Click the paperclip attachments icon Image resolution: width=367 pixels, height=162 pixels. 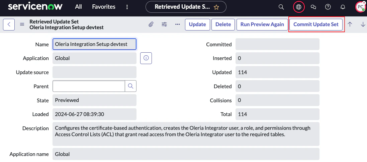click(151, 24)
